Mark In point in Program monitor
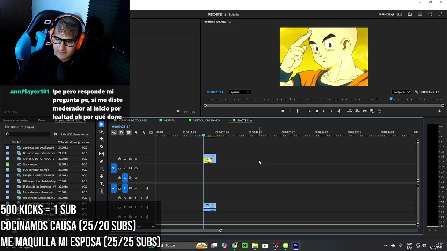Screen dimensions: 447x251 point(291,111)
